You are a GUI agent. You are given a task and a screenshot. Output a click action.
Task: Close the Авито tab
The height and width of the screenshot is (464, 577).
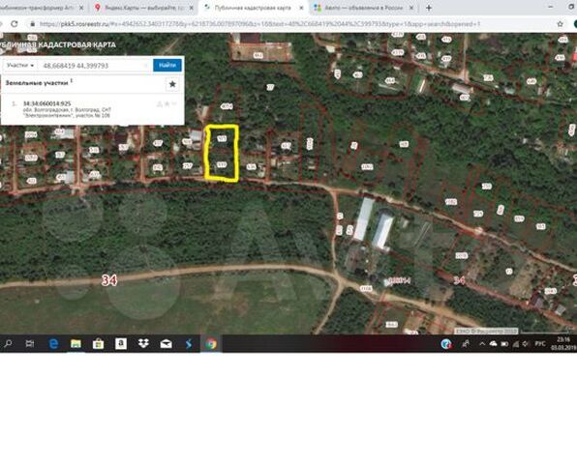(411, 8)
